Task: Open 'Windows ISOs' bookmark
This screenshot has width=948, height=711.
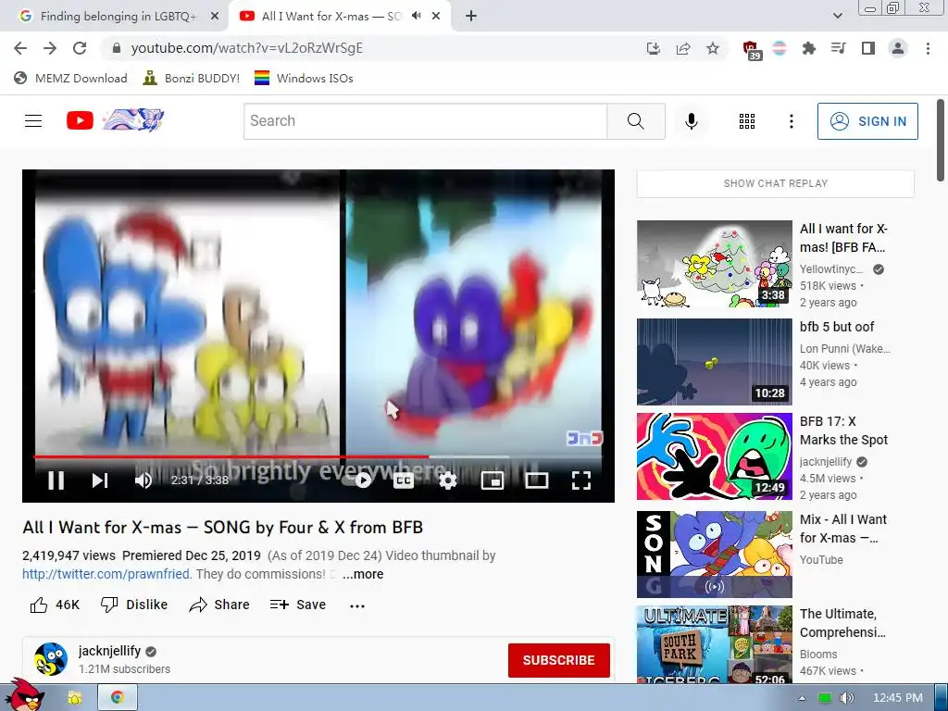Action: click(304, 78)
